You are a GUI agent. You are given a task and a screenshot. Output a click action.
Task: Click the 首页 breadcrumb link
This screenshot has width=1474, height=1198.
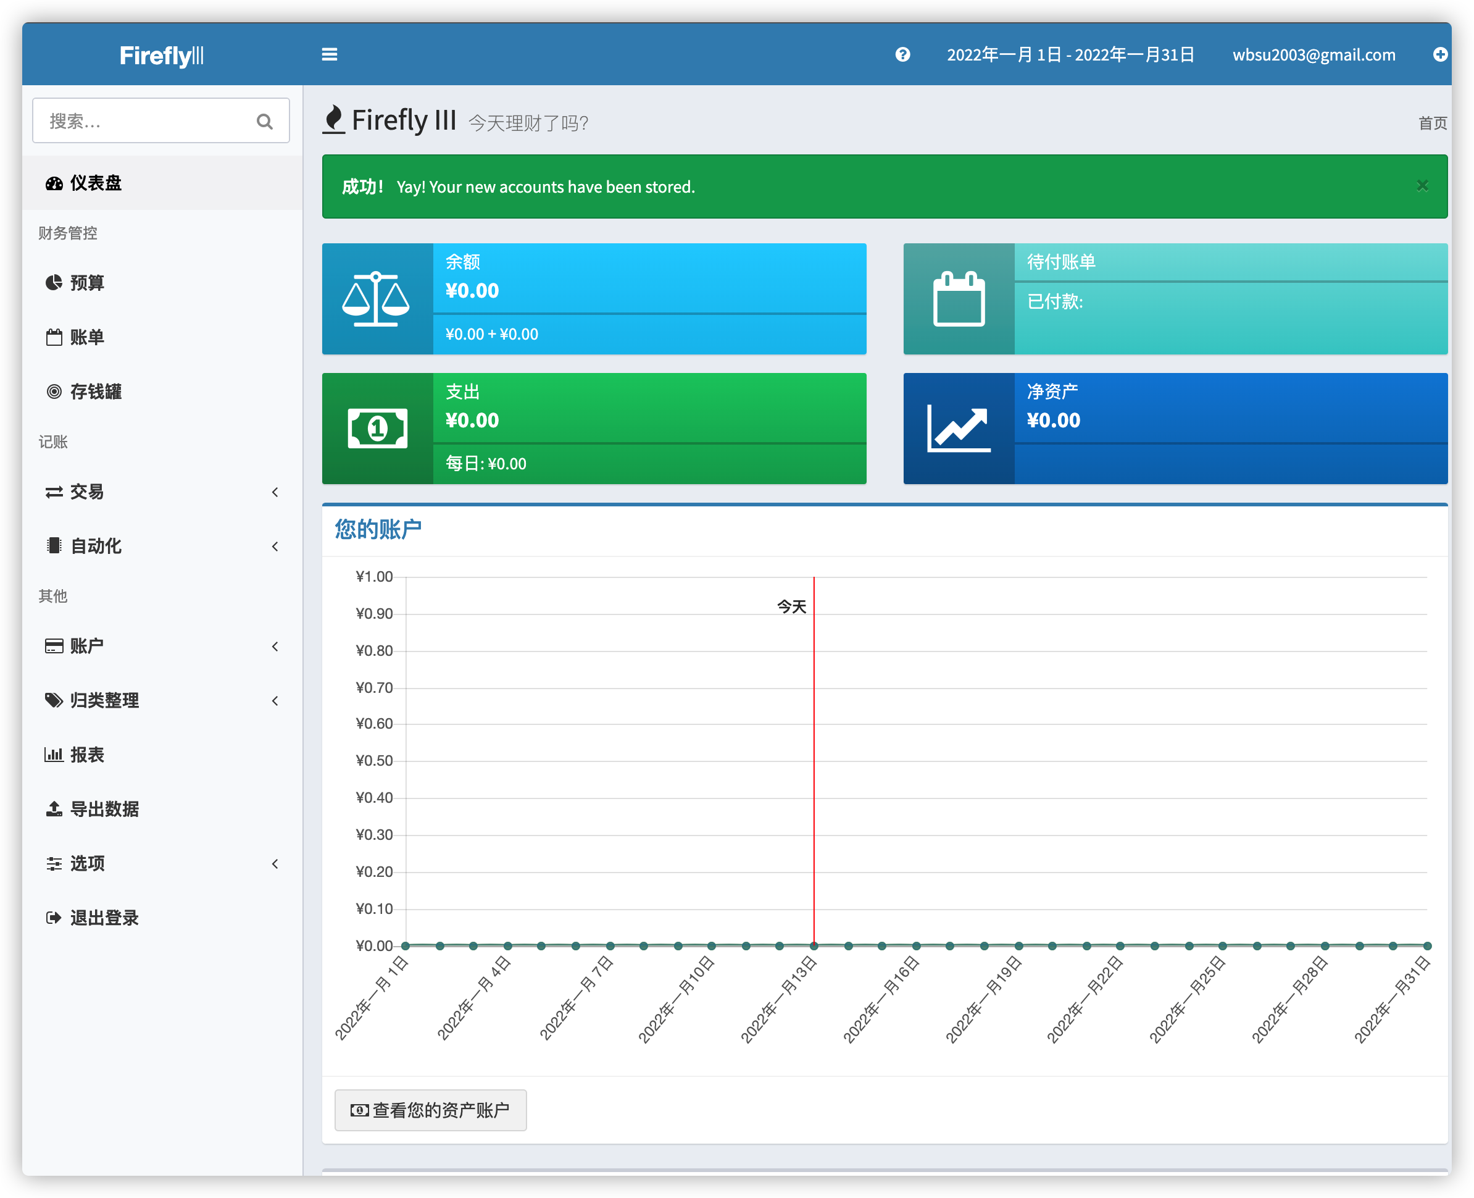(x=1432, y=123)
